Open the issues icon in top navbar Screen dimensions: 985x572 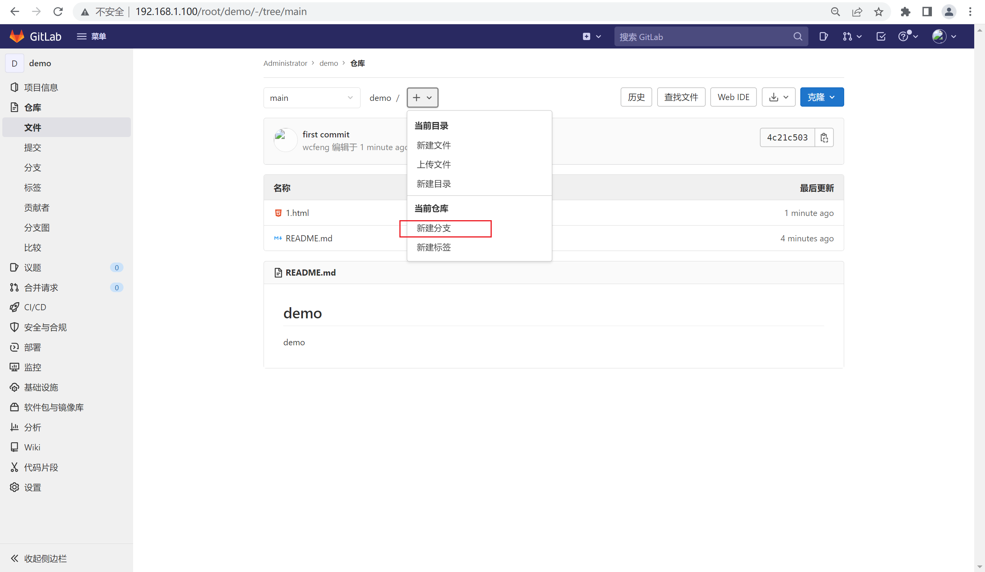coord(823,36)
